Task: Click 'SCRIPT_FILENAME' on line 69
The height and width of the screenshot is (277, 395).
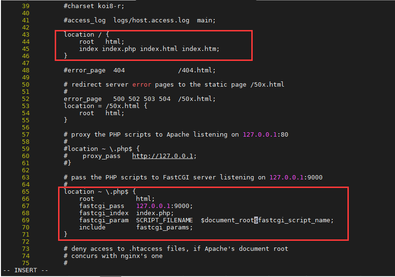Action: pyautogui.click(x=164, y=220)
